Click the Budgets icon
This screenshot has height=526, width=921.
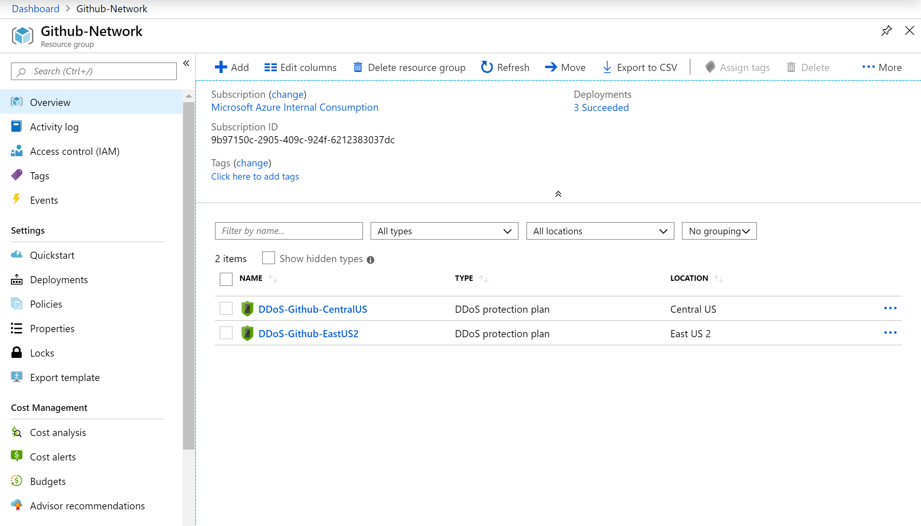click(x=17, y=481)
